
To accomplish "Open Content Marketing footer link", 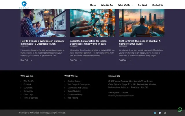I will coord(75,95).
